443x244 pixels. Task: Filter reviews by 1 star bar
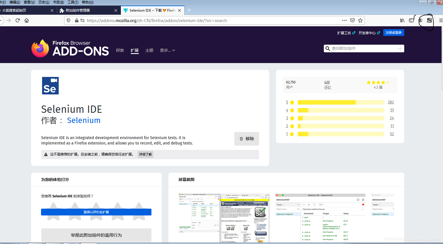click(x=341, y=134)
